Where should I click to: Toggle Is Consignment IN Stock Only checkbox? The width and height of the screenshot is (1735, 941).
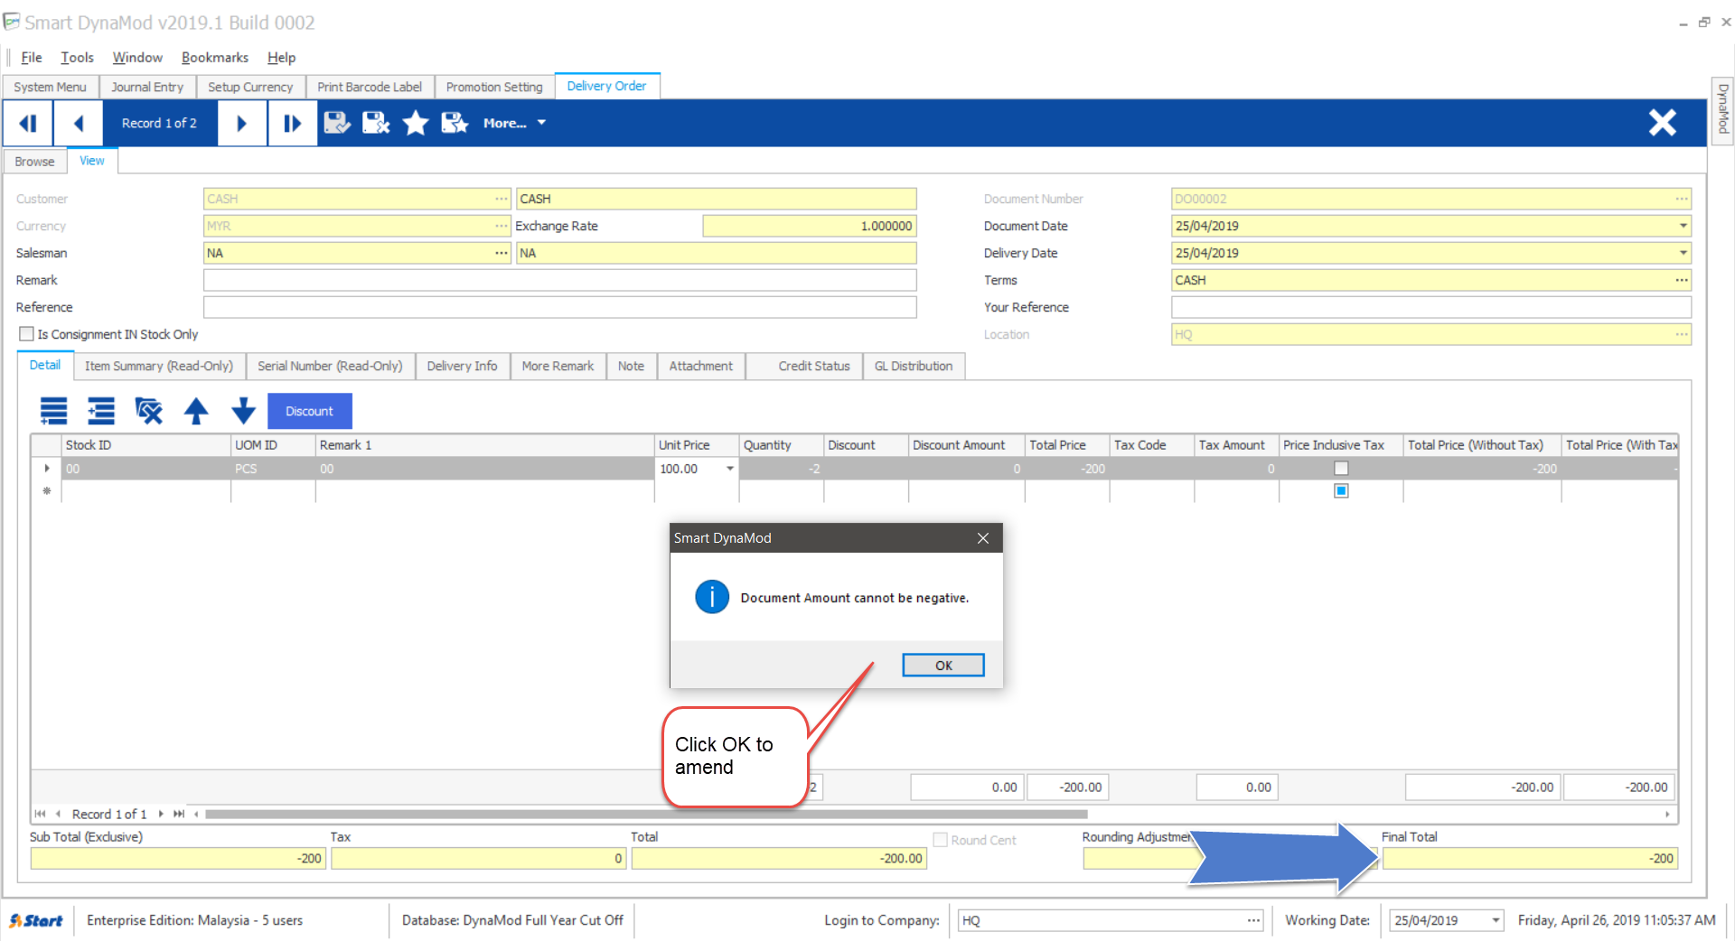click(x=27, y=334)
